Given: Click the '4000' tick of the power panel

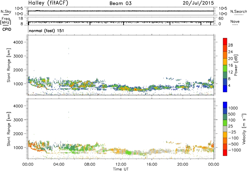Looking at the screenshot, I should click(18, 42).
